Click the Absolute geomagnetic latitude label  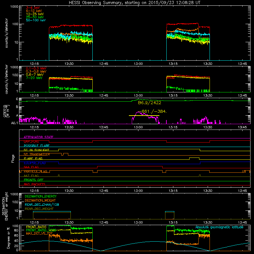(219, 227)
